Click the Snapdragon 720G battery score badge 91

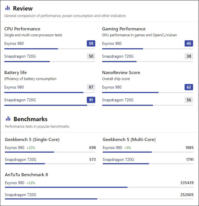[x=91, y=100]
